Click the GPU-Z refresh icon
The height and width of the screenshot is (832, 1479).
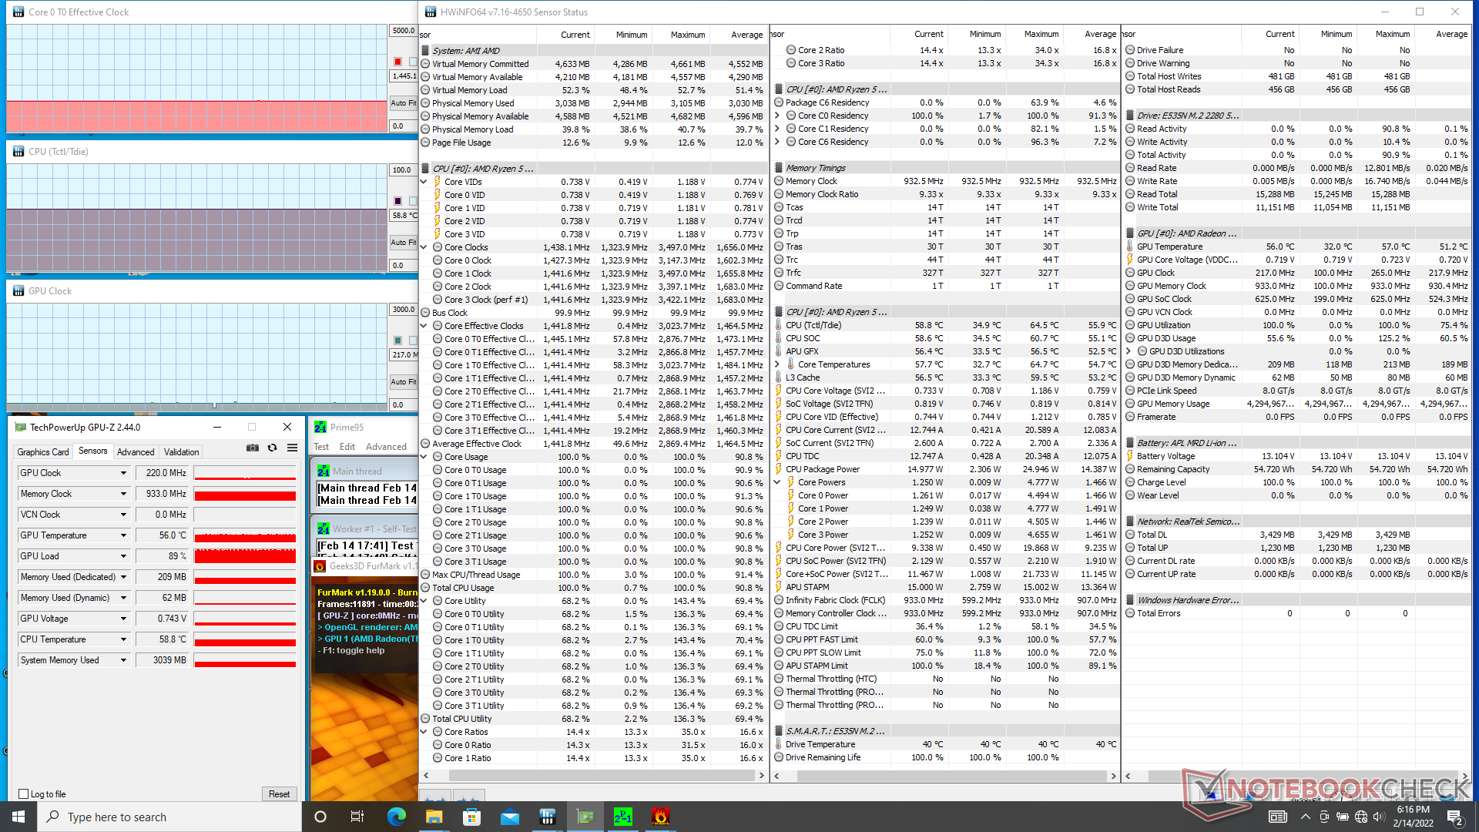272,448
